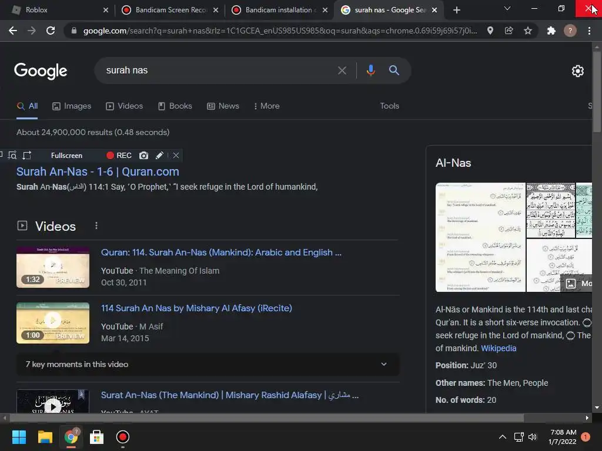Select the Books search tab
Image resolution: width=602 pixels, height=451 pixels.
coord(175,106)
